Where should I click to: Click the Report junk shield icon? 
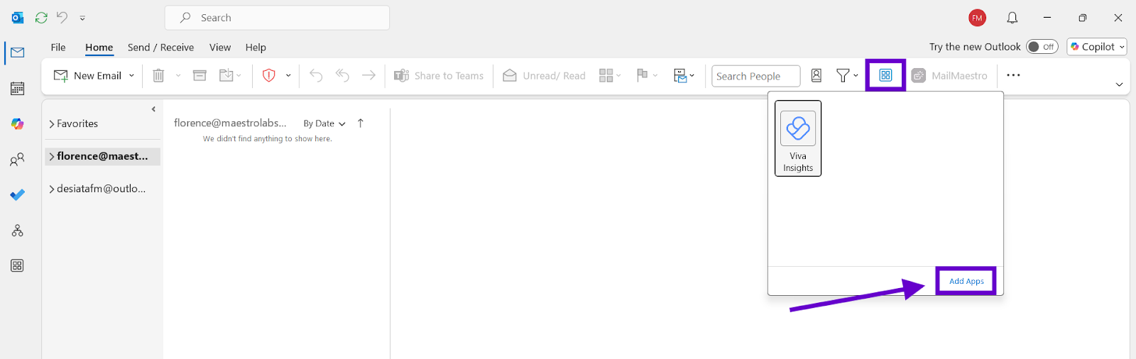pyautogui.click(x=269, y=75)
